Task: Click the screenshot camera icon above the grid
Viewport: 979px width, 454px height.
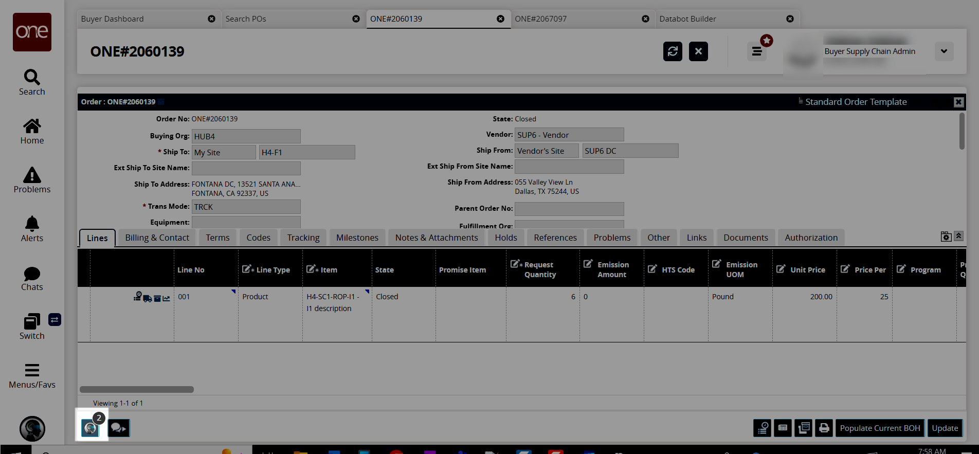Action: tap(946, 237)
